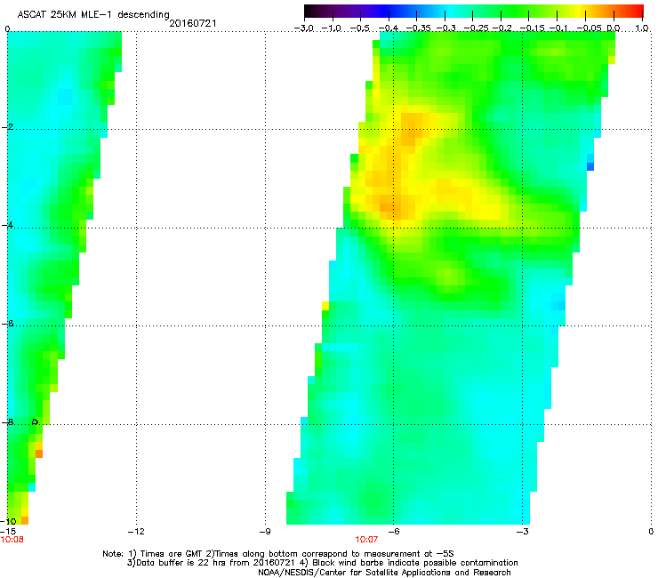The width and height of the screenshot is (658, 578).
Task: Click the longitude label -15 on the bottom axis
Action: coord(8,531)
